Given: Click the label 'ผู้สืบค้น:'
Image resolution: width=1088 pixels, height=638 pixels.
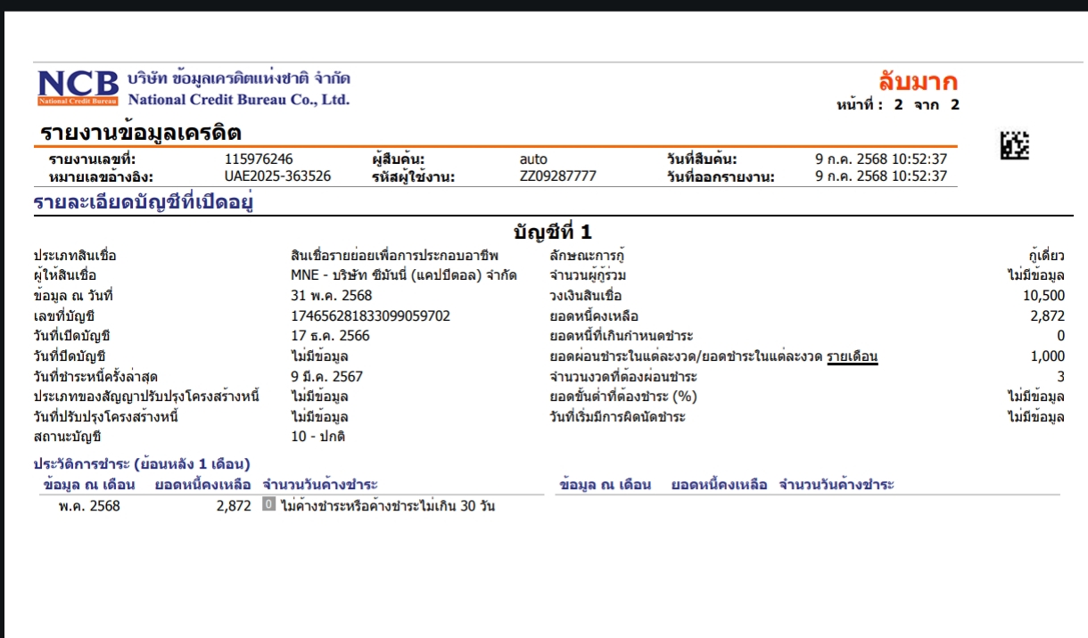Looking at the screenshot, I should click(398, 159).
